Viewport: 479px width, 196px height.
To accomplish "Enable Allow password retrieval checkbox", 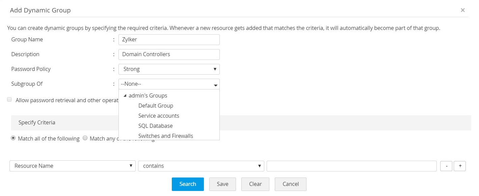I will [9, 100].
